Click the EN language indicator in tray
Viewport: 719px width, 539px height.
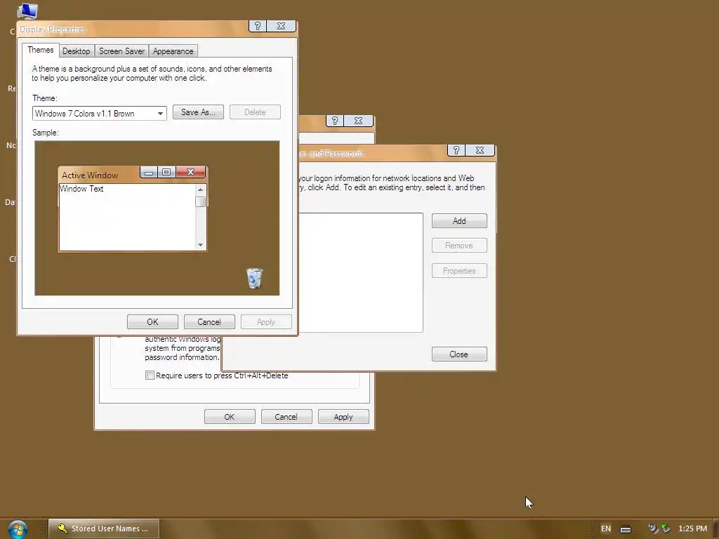[x=606, y=528]
